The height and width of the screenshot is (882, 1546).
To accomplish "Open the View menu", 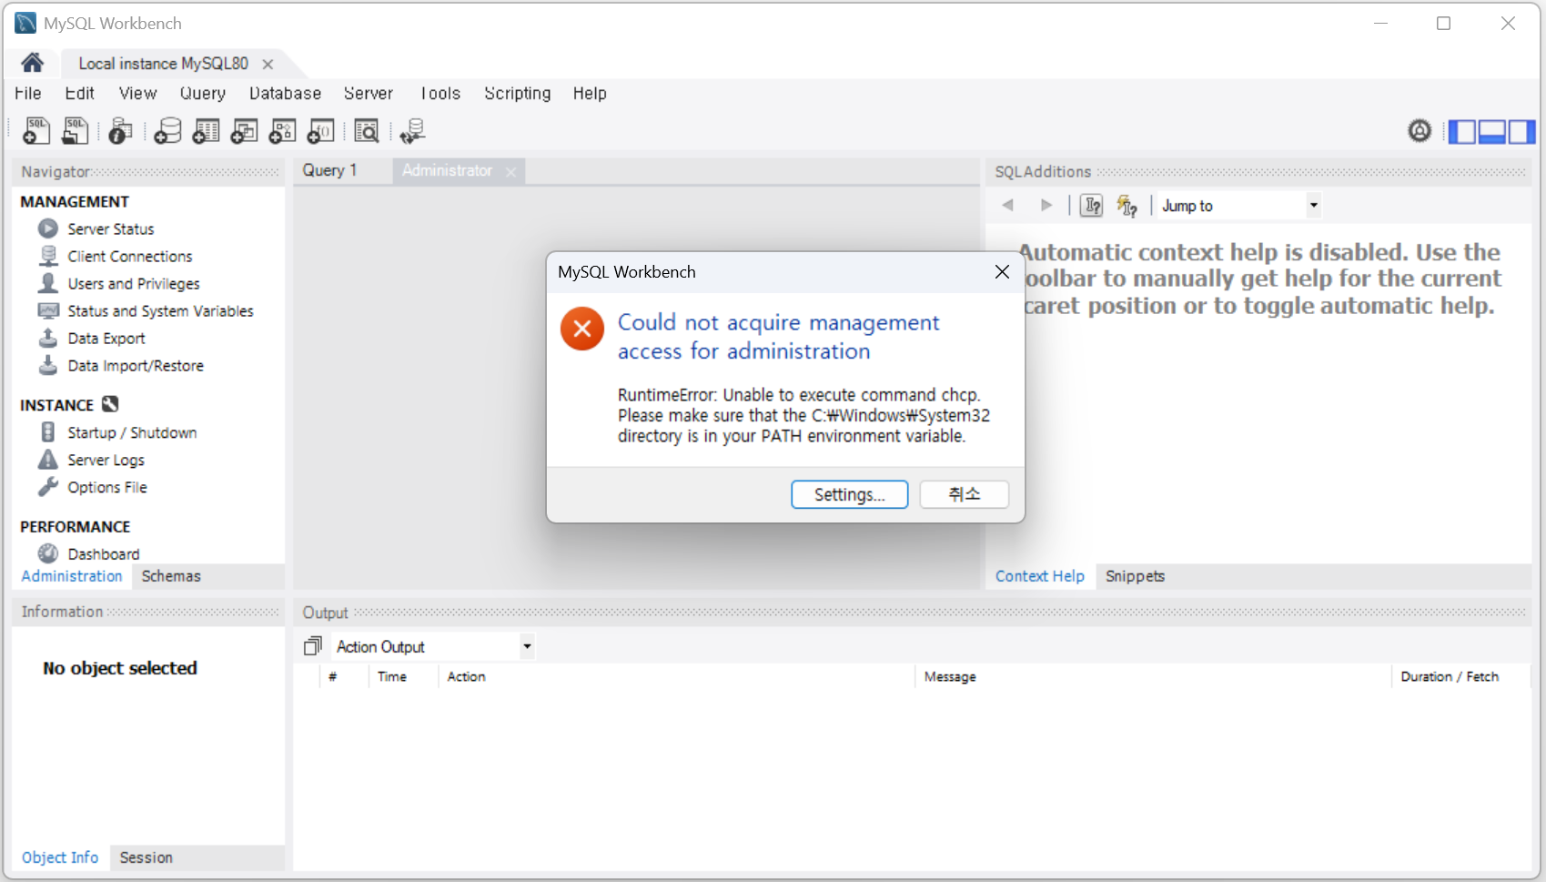I will click(x=138, y=94).
